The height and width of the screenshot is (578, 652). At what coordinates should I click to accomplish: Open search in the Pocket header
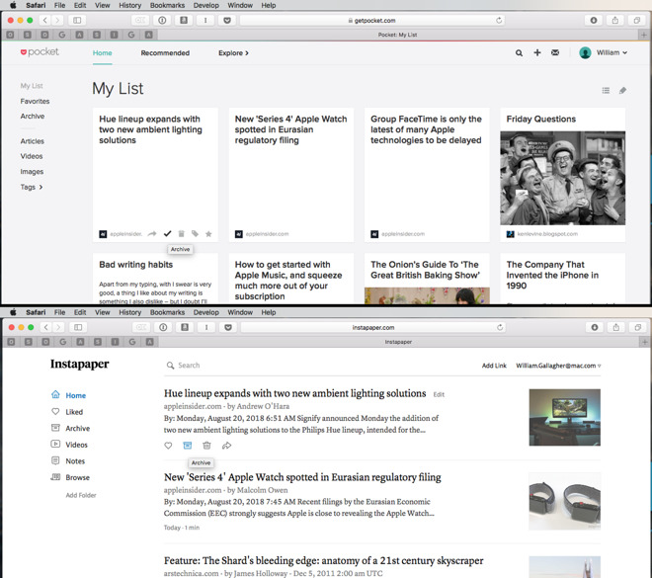pyautogui.click(x=519, y=52)
